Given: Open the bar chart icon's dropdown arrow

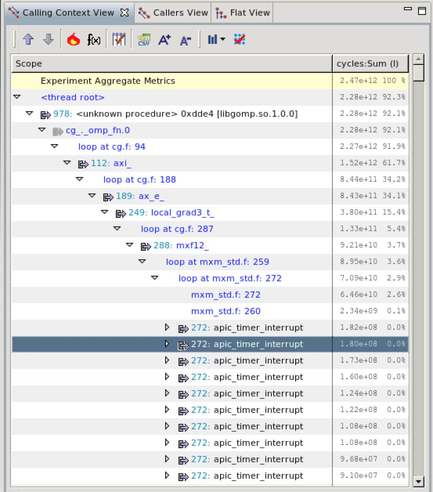Looking at the screenshot, I should (222, 39).
